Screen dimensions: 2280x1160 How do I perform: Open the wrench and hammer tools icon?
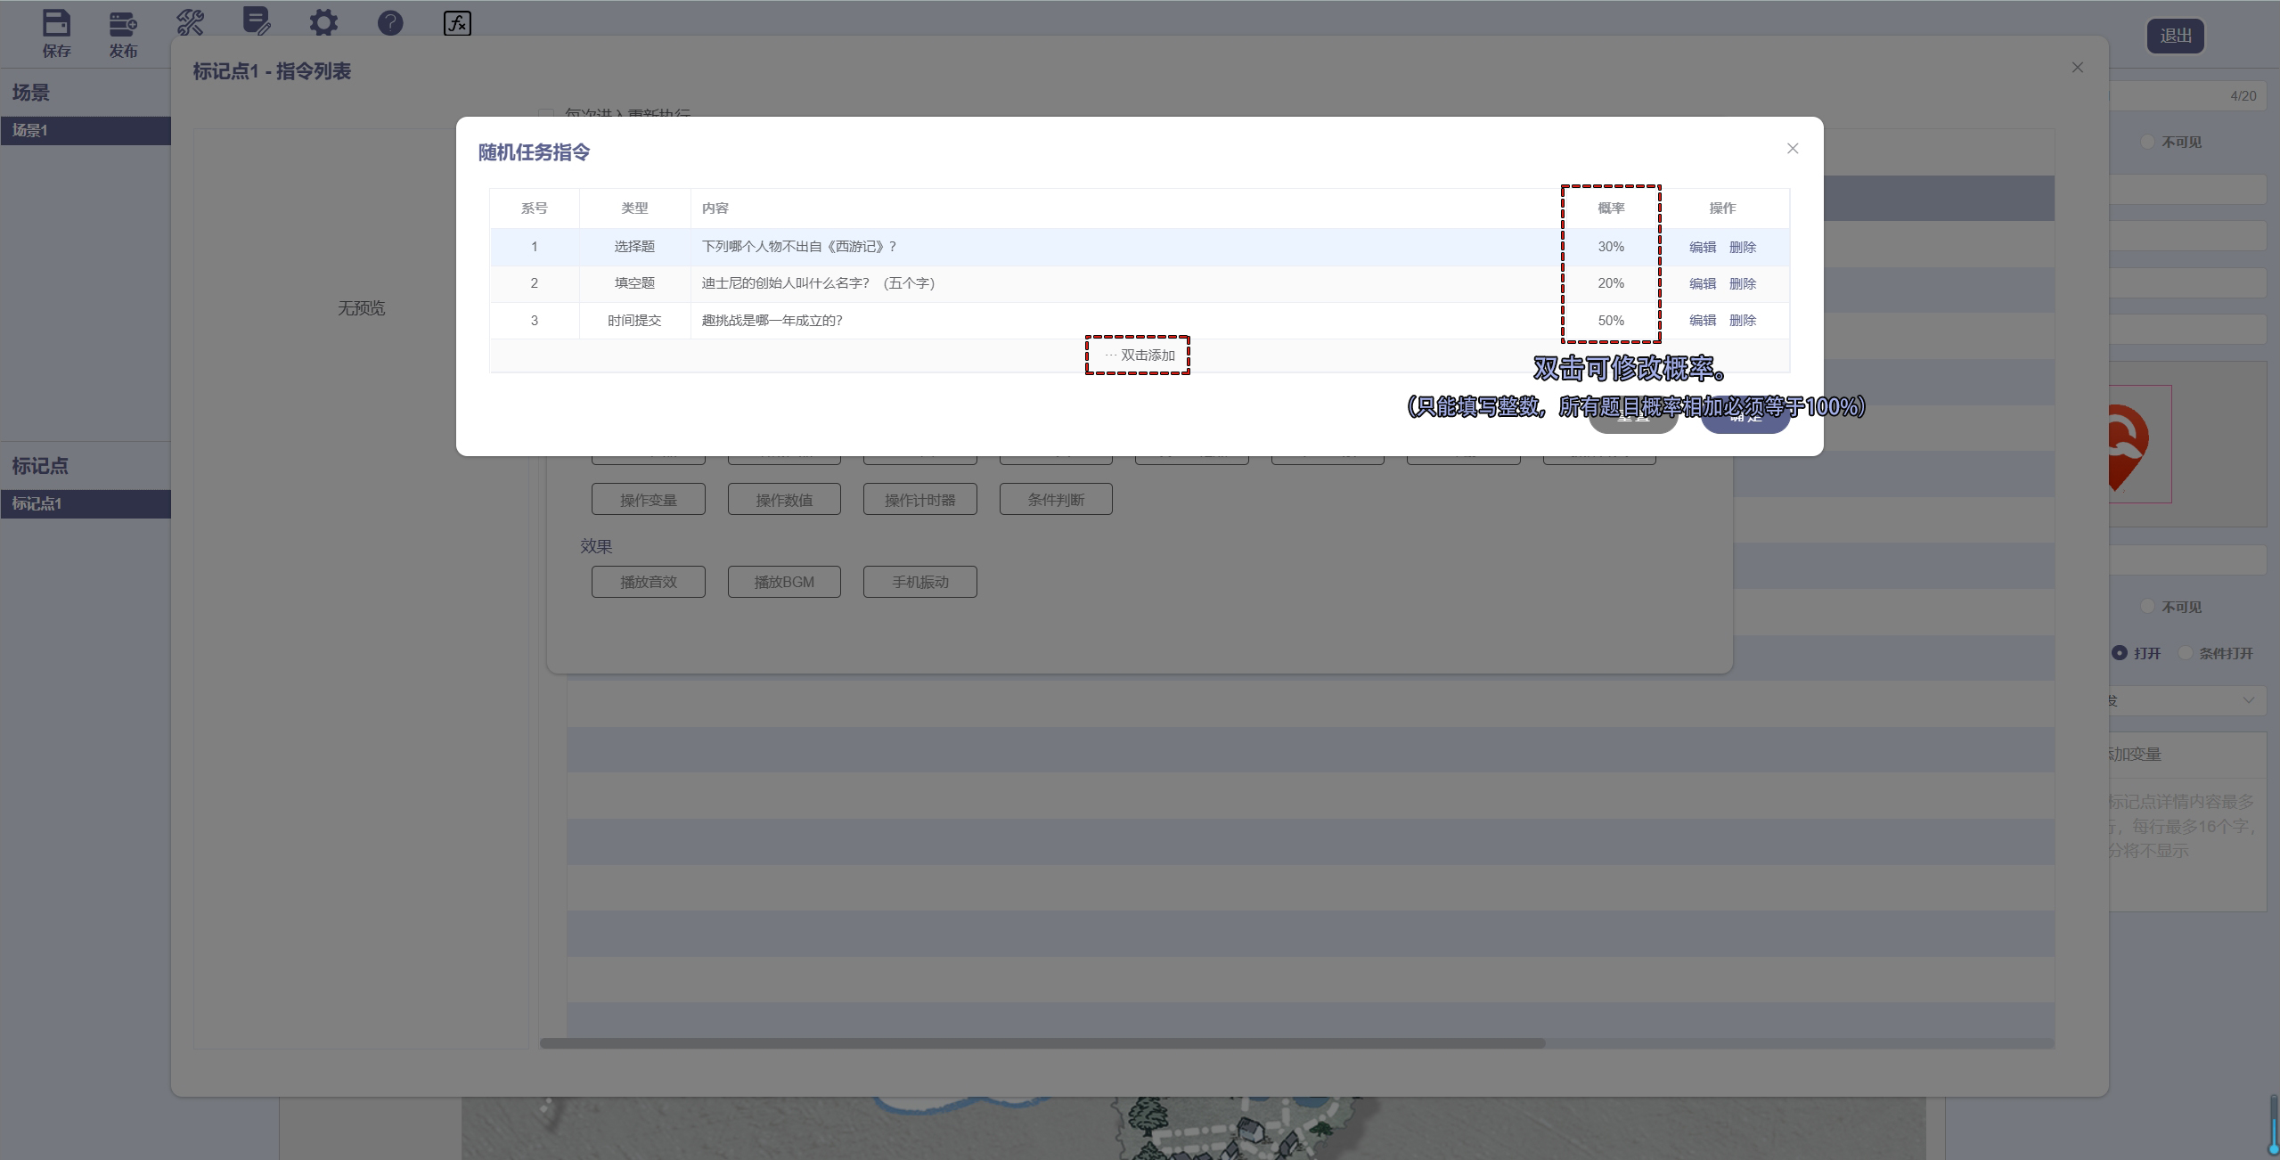click(190, 22)
